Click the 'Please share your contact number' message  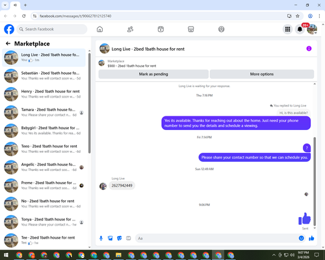coord(255,157)
